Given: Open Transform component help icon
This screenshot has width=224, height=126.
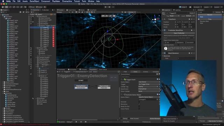Looking at the screenshot, I should [189, 19].
